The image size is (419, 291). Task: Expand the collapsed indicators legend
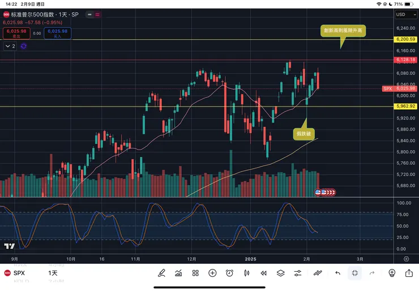(x=10, y=46)
